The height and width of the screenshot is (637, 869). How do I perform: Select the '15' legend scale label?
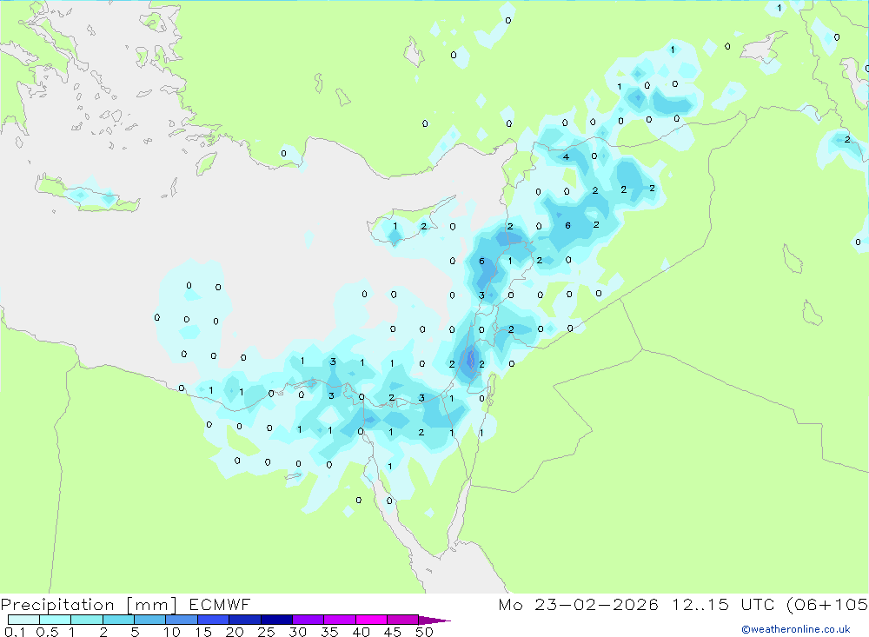203,632
